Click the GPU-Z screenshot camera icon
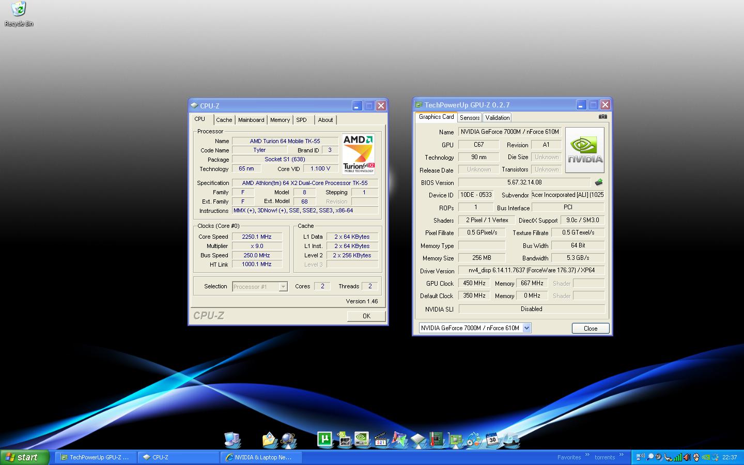Screen dimensions: 744x465 [x=602, y=117]
